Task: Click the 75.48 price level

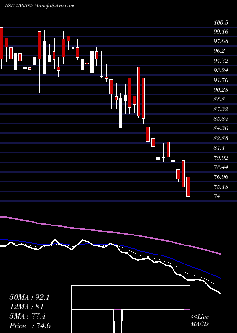Action: [x=221, y=187]
